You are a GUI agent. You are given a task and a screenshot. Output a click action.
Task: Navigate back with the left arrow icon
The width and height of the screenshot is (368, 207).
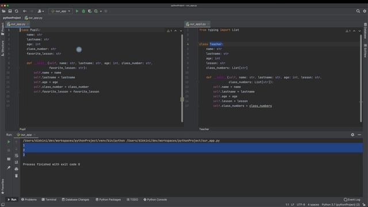pyautogui.click(x=25, y=11)
